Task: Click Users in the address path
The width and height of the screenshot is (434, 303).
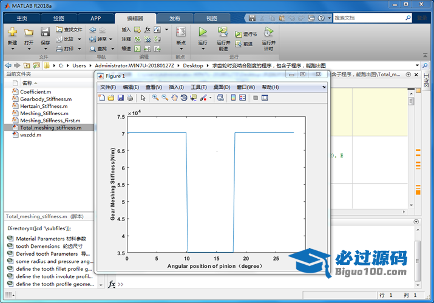Action: click(x=79, y=65)
